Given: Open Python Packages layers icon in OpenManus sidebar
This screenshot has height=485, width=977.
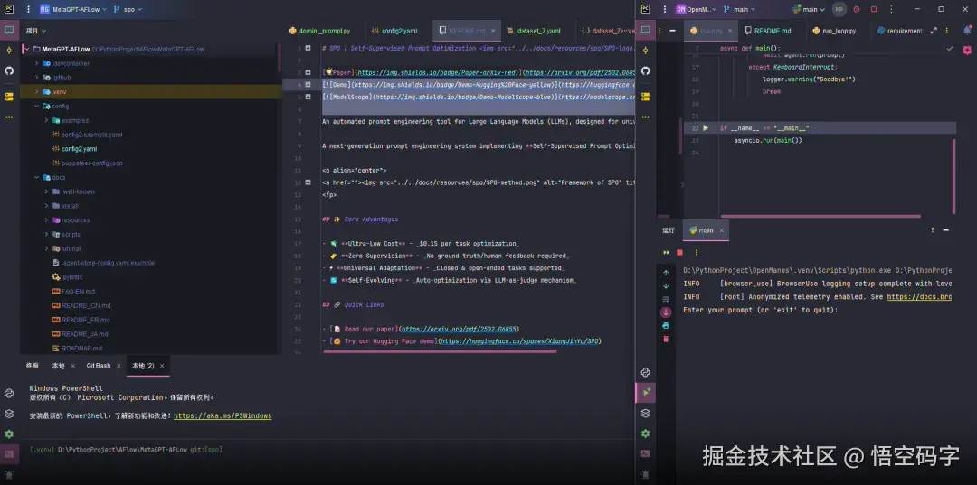Looking at the screenshot, I should (x=646, y=413).
